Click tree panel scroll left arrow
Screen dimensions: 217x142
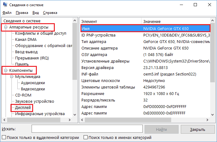point(4,120)
